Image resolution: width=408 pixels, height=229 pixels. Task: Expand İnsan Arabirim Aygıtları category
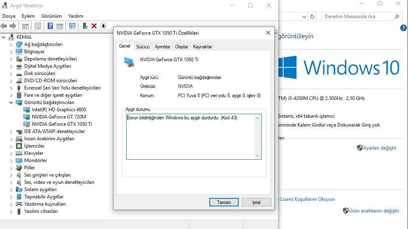point(11,139)
